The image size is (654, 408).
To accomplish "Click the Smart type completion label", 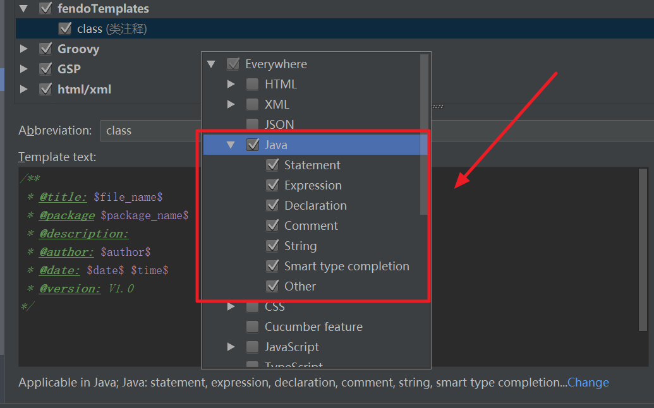I will point(347,267).
